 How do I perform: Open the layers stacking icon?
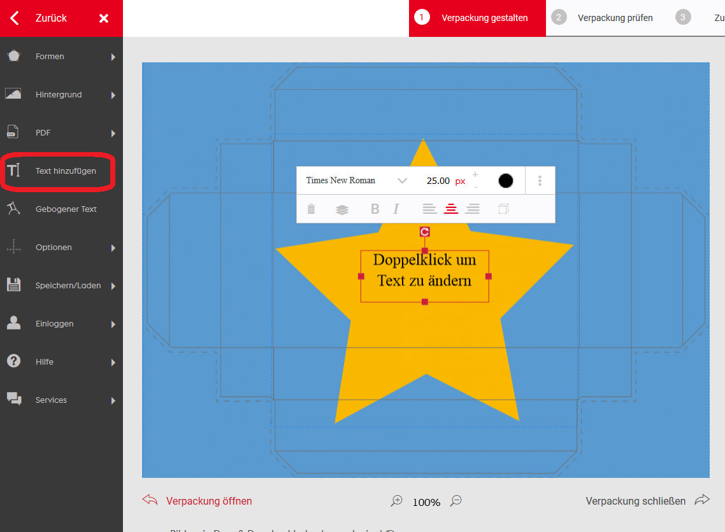tap(342, 209)
